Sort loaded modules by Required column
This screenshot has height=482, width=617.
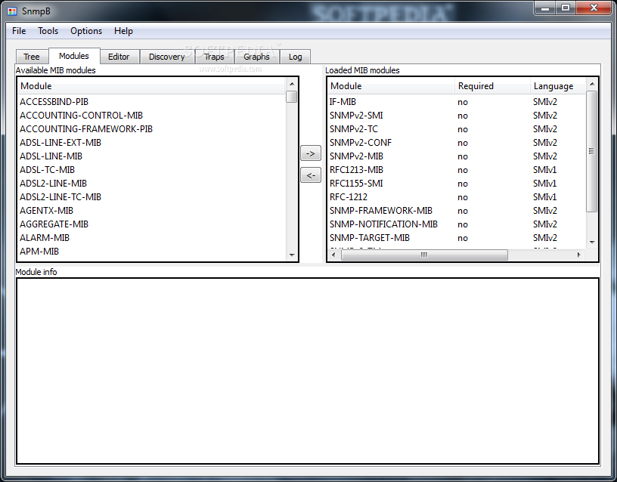point(492,86)
